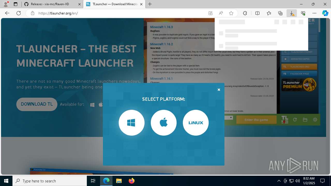Open Task View on the taskbar

93,181
